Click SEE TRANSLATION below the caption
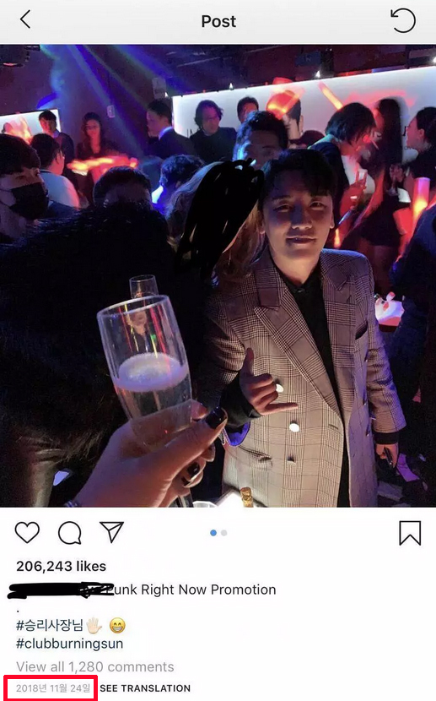The height and width of the screenshot is (701, 436). pyautogui.click(x=145, y=688)
